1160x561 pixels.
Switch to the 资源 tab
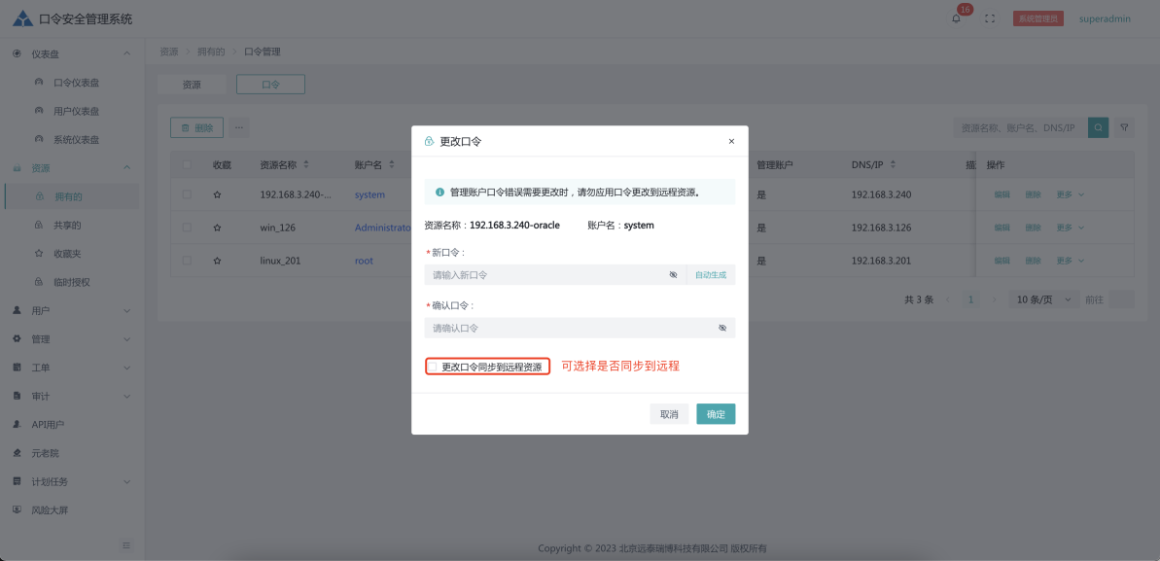[192, 85]
